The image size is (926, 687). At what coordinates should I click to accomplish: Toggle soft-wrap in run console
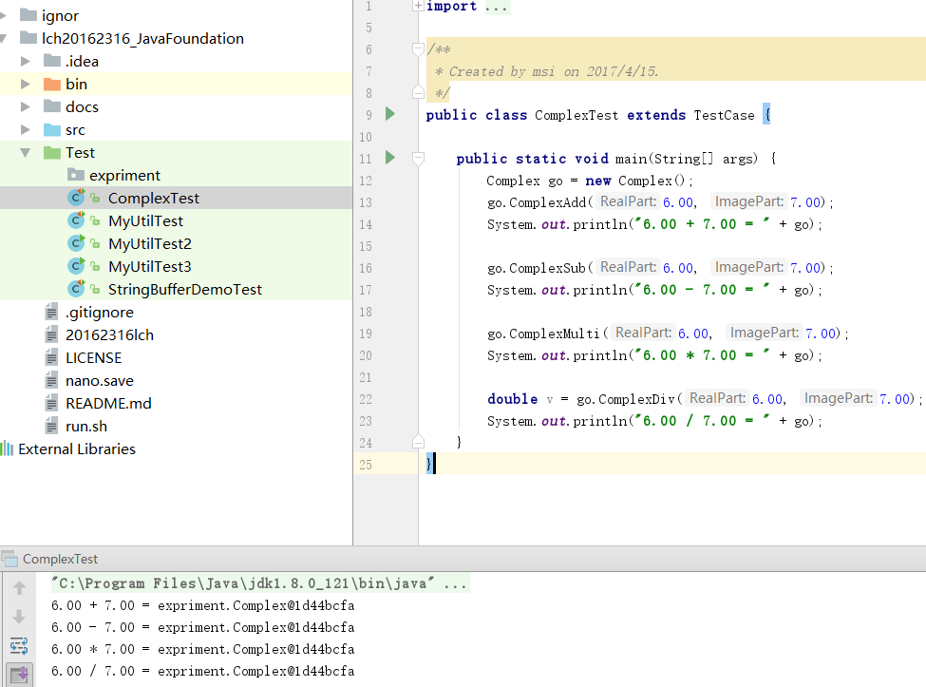19,645
